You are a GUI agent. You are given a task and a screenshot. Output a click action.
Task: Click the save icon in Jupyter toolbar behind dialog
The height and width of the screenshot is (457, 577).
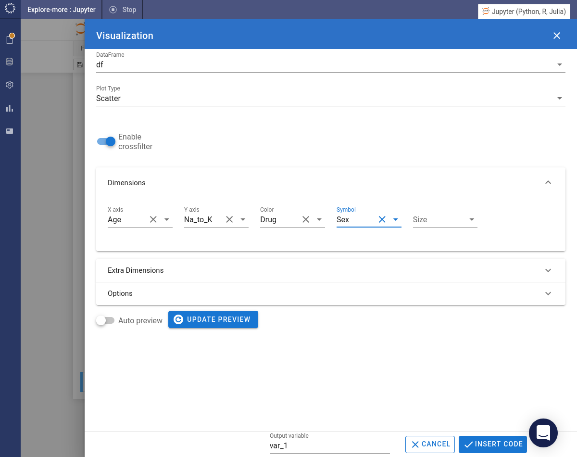[79, 64]
